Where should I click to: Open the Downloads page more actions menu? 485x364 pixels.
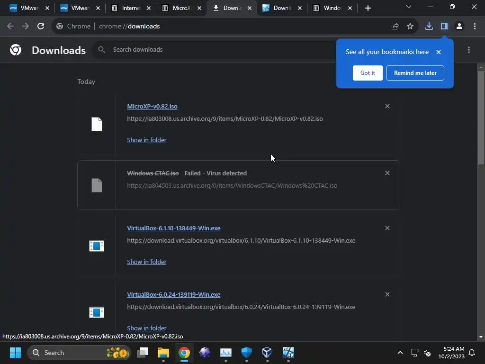469,50
